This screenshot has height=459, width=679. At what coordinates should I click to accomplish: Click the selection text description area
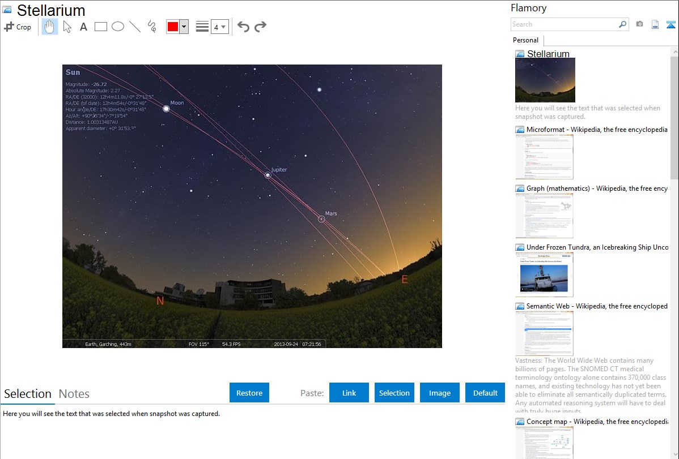point(111,414)
